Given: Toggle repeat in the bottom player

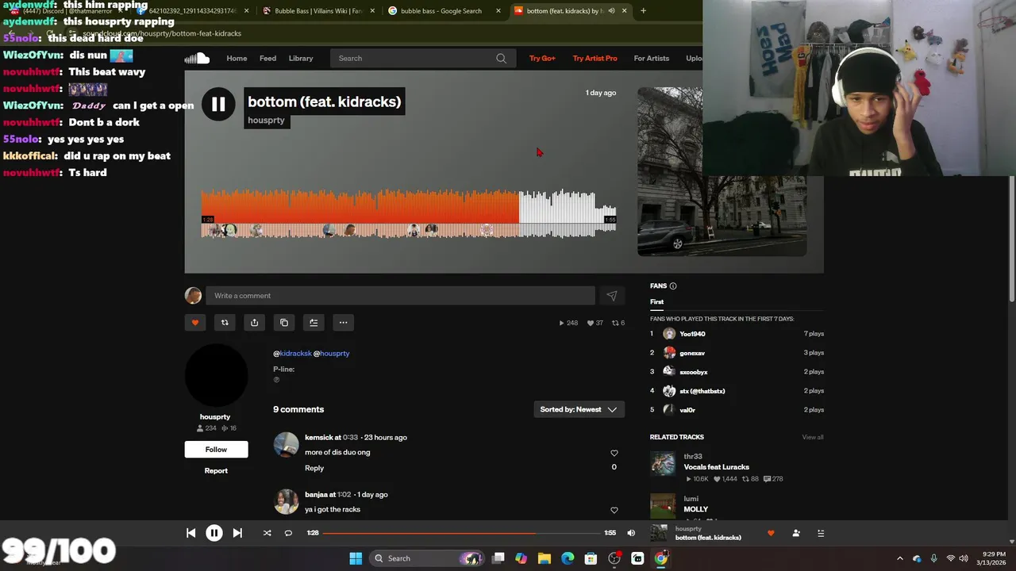Looking at the screenshot, I should [288, 533].
